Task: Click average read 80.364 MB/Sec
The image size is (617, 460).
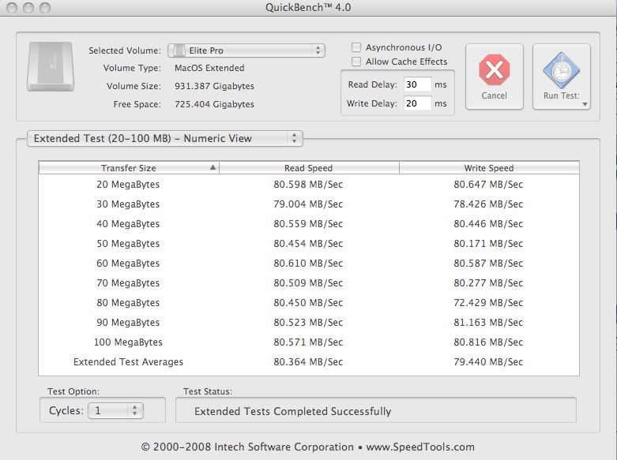Action: (308, 361)
